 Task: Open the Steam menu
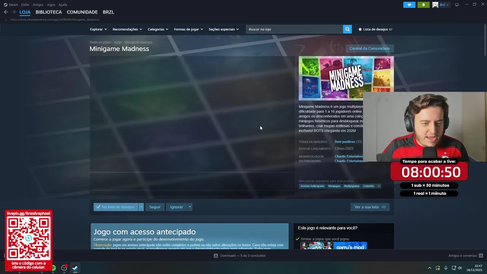13,5
